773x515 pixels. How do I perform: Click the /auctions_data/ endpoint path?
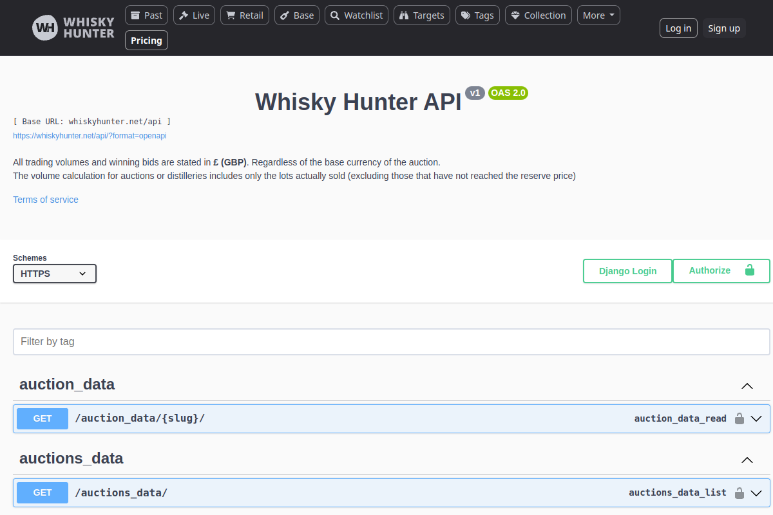point(121,492)
